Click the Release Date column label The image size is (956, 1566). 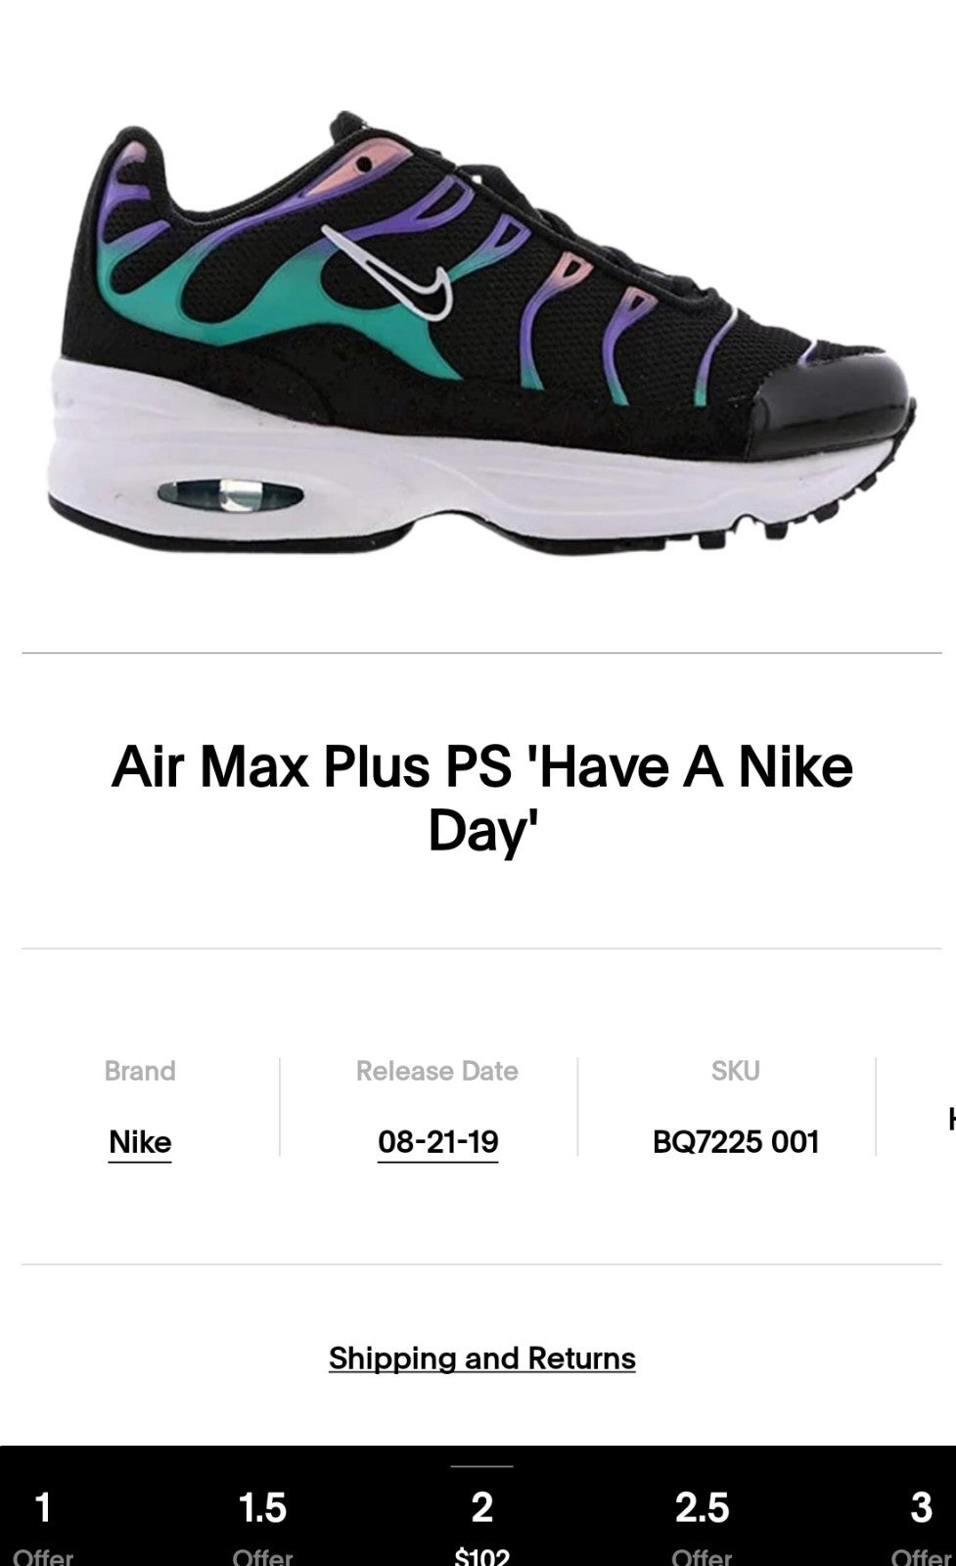click(437, 1071)
